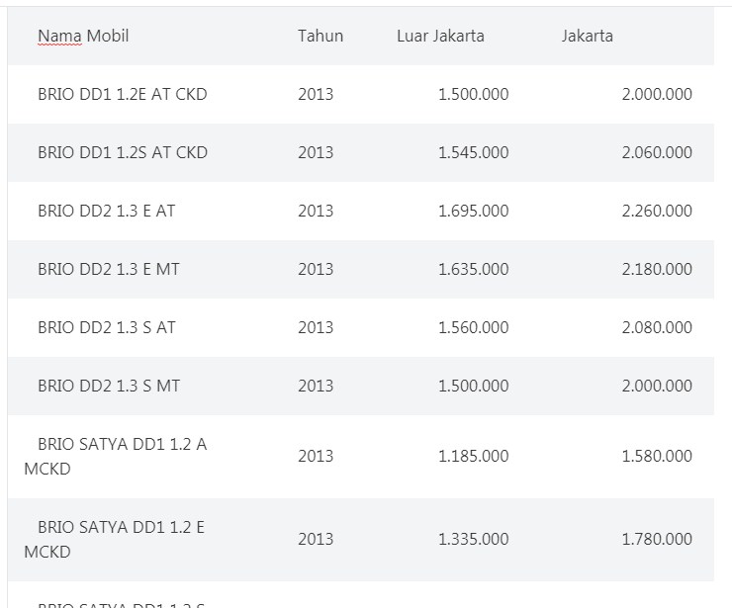The image size is (732, 608).
Task: Click 1.500.000 in BRIO DD1 1.2E AT CKD row
Action: [x=474, y=94]
